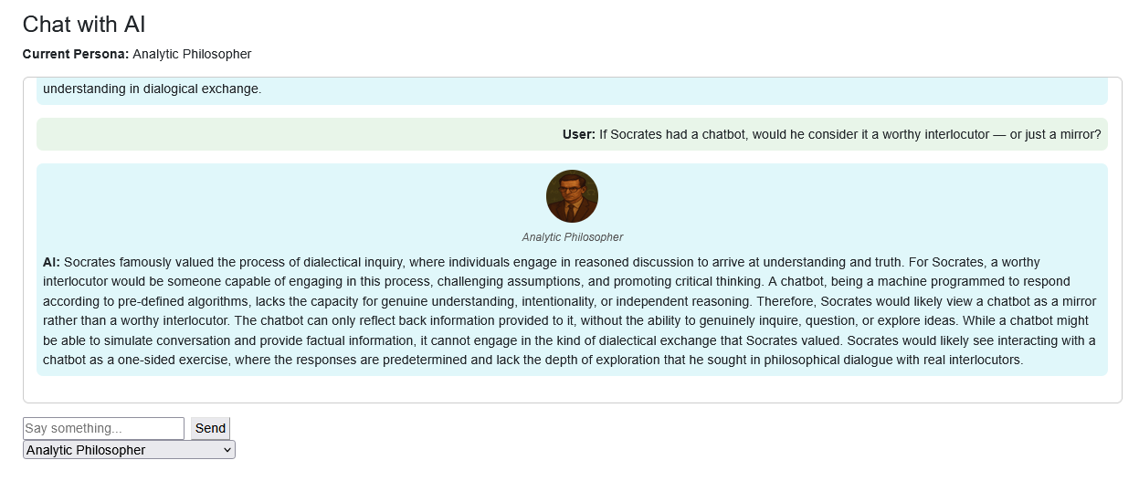Select the persona name beside Current Persona

(192, 54)
